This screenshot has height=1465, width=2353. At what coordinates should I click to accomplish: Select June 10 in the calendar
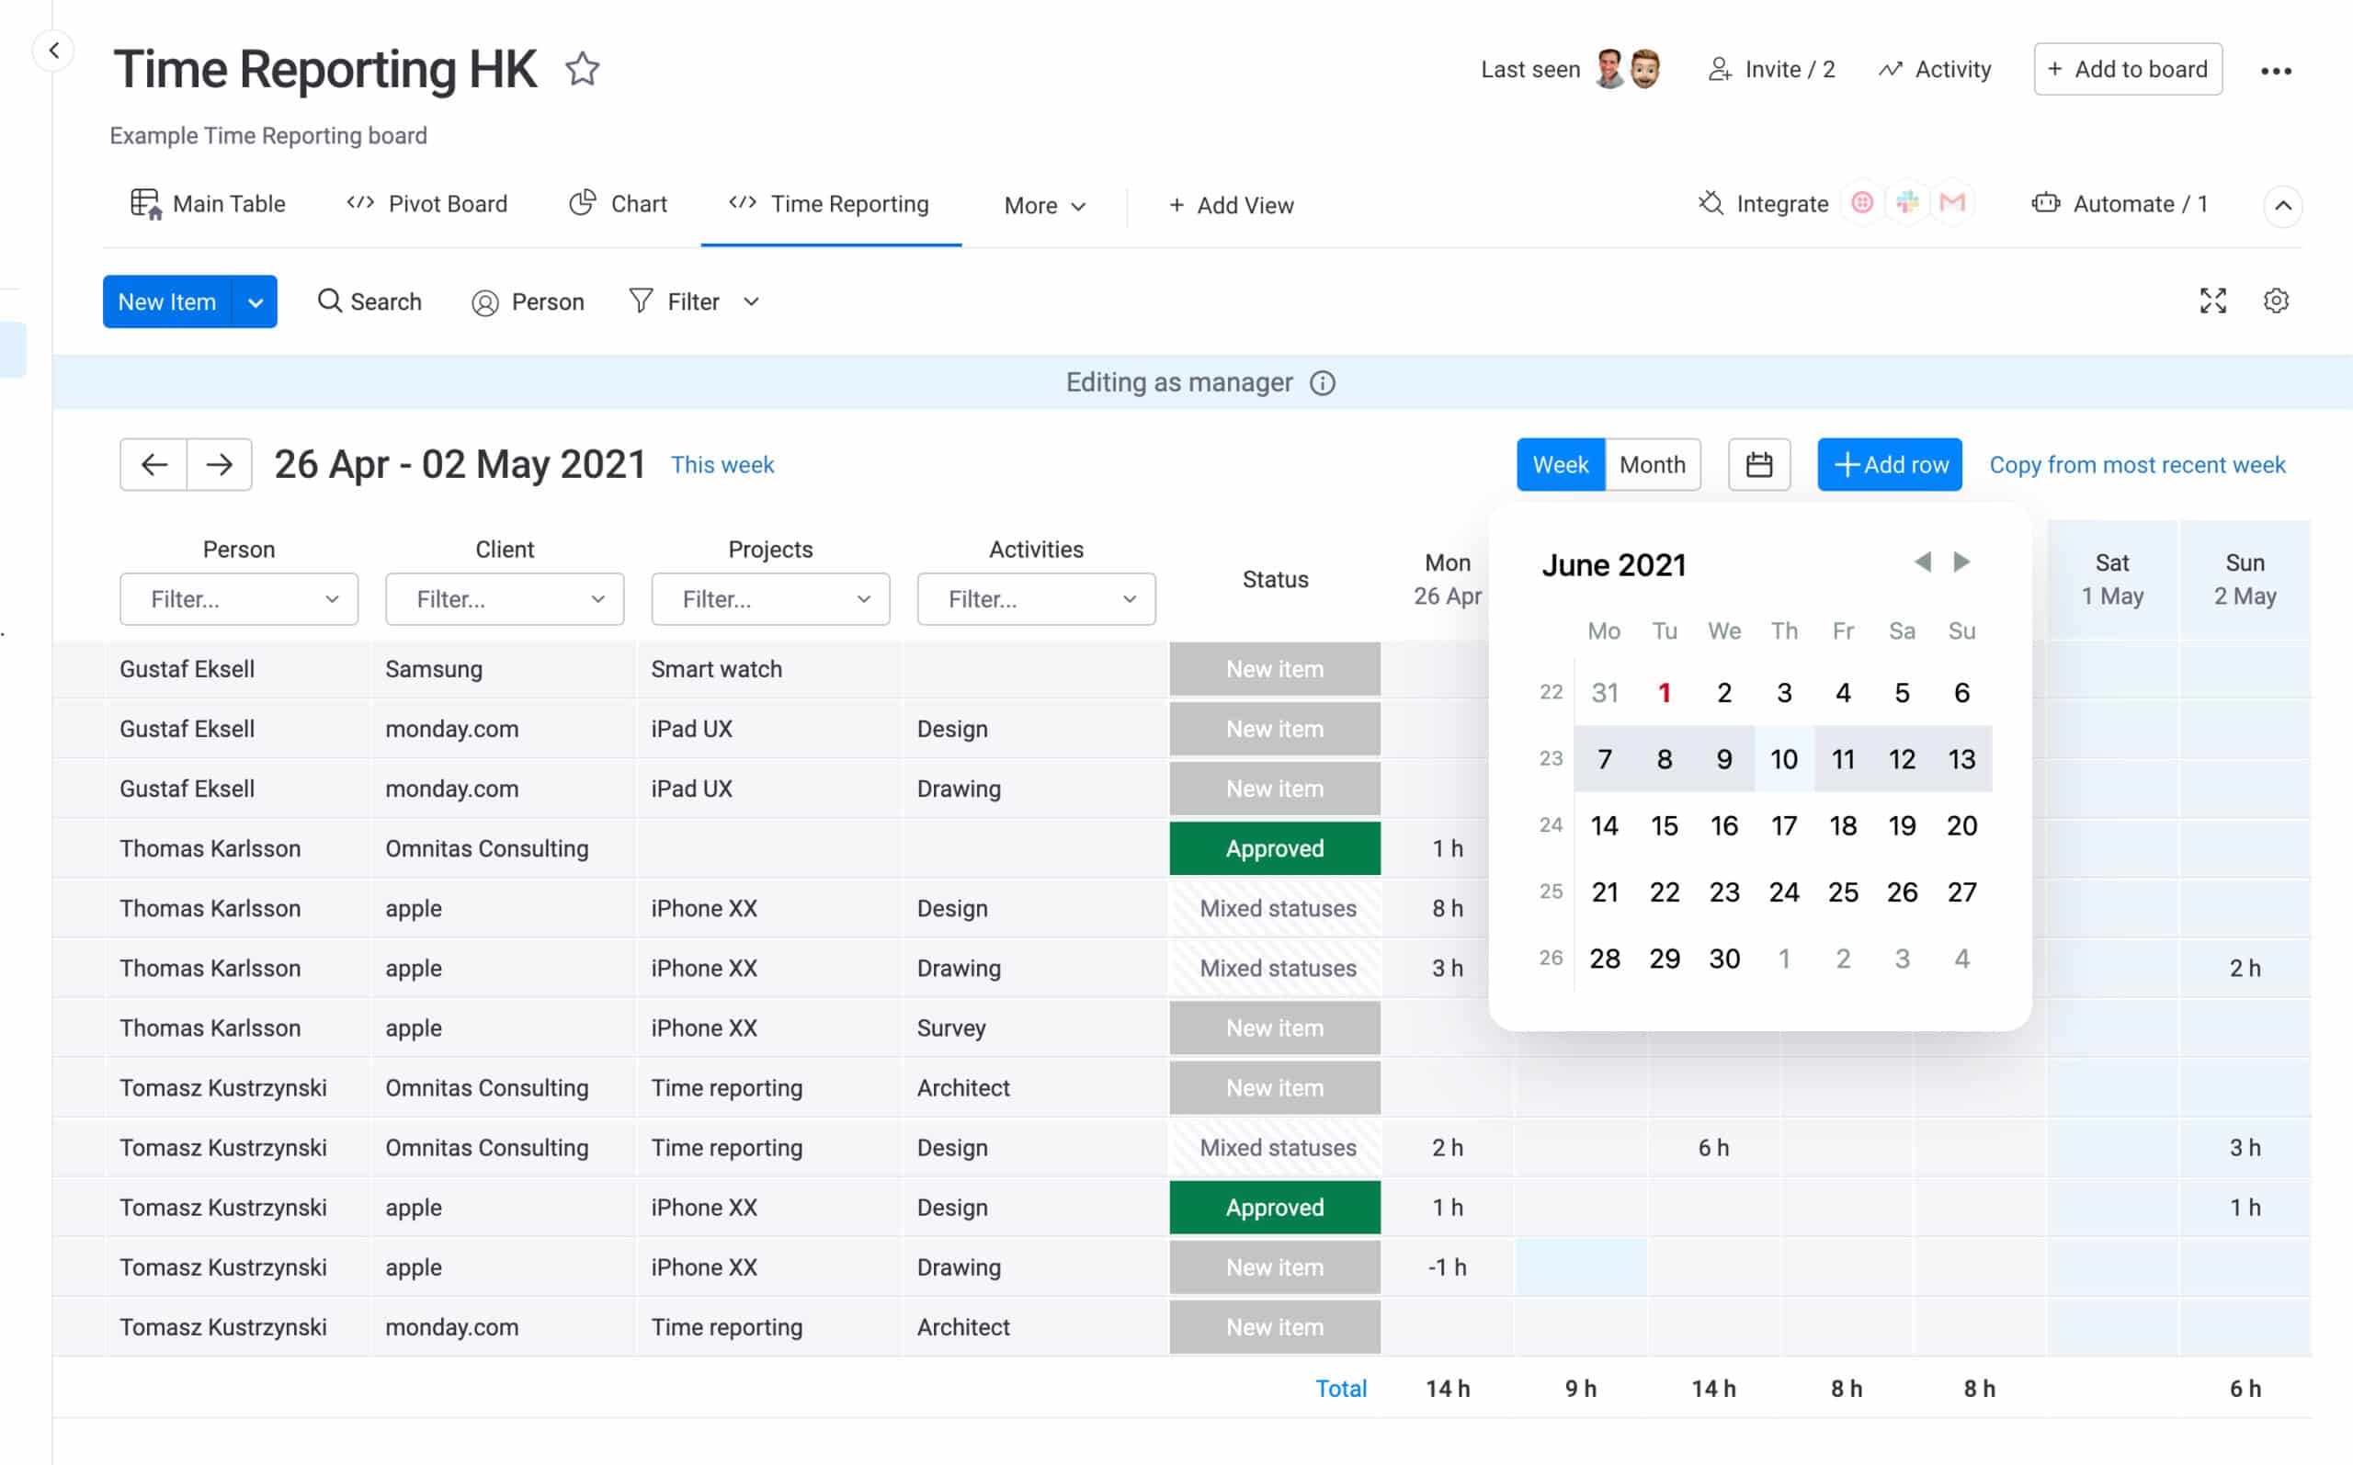click(1783, 760)
